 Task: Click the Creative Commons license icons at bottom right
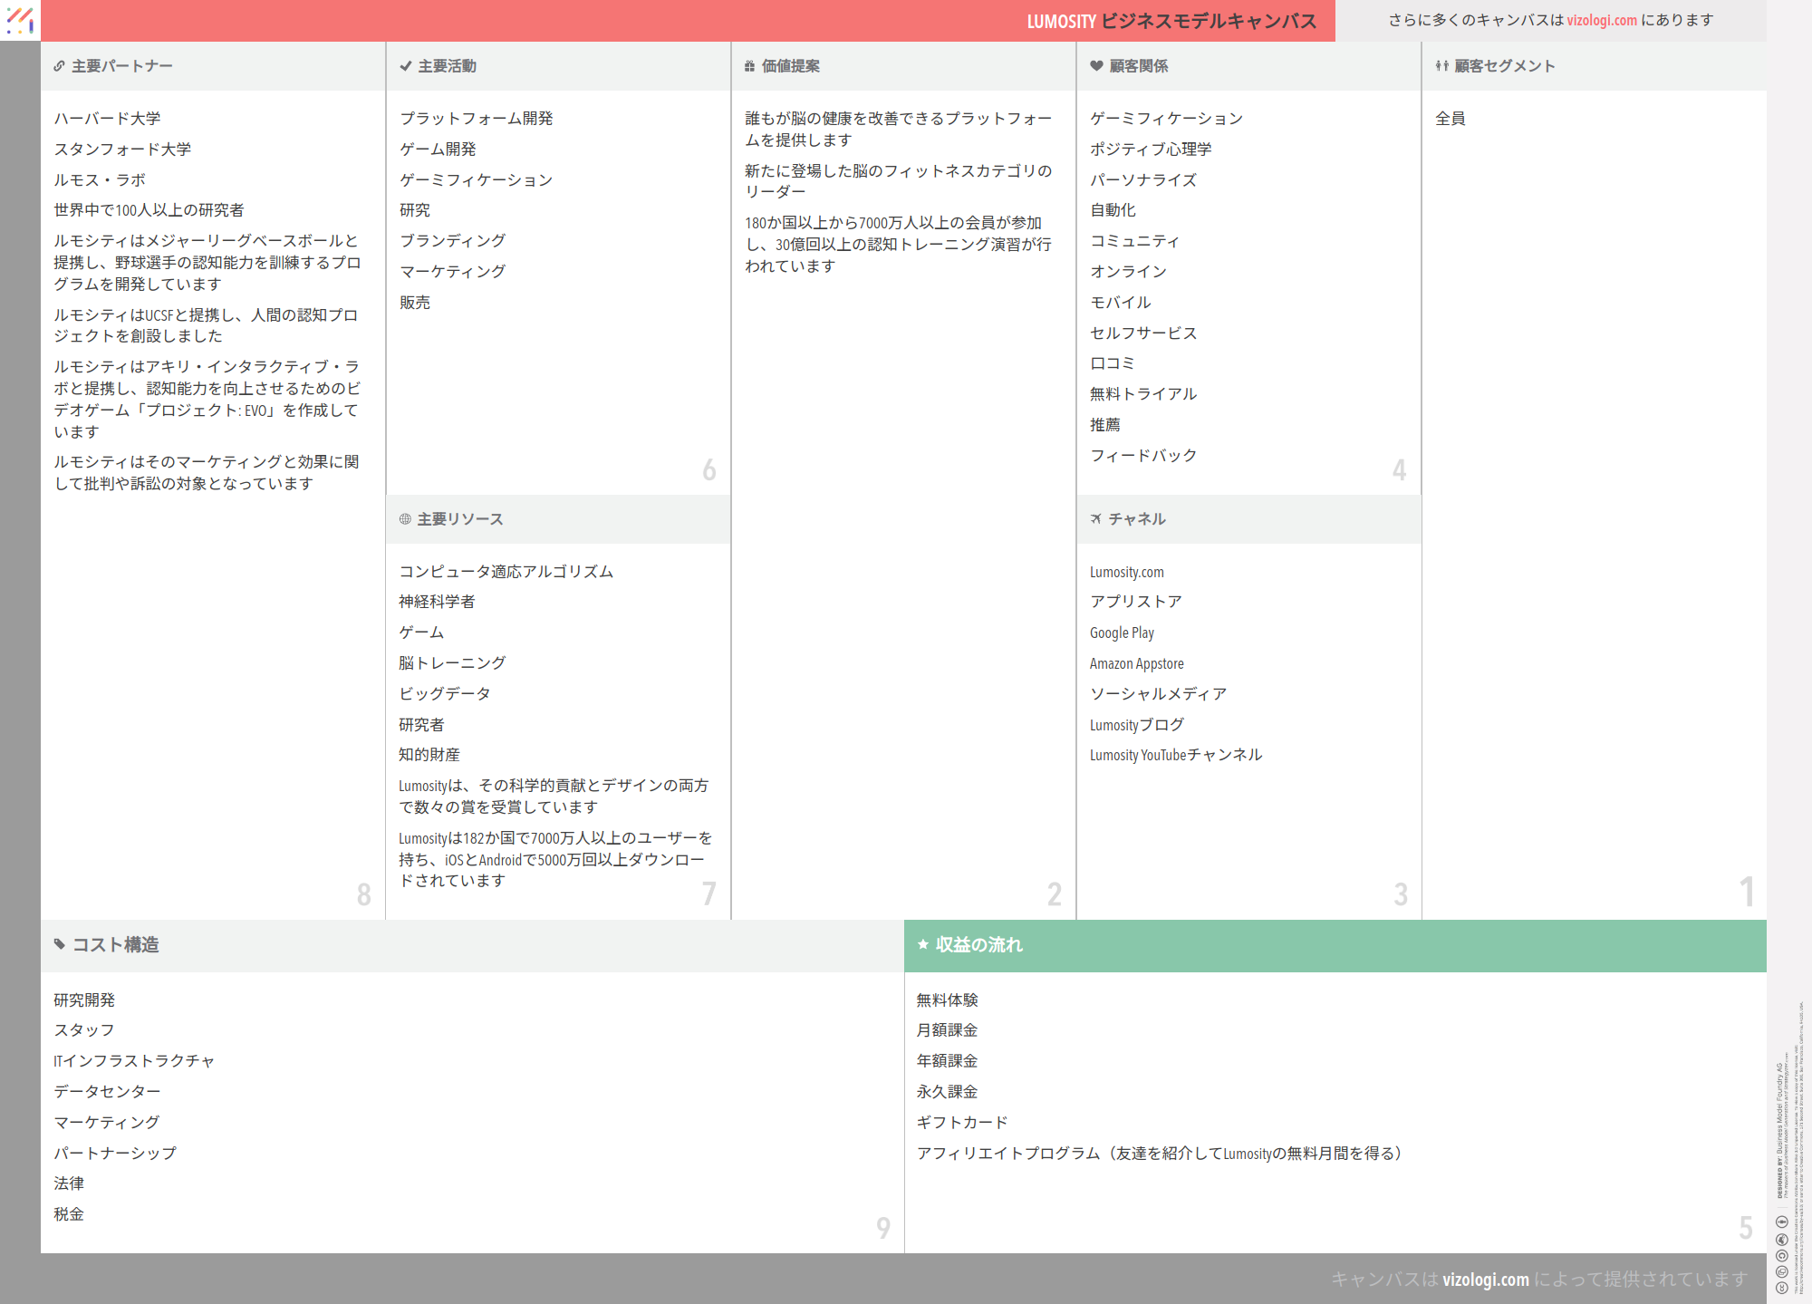1781,1255
